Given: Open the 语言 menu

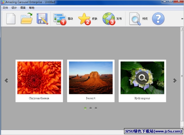Looking at the screenshot, I should coord(23,8).
